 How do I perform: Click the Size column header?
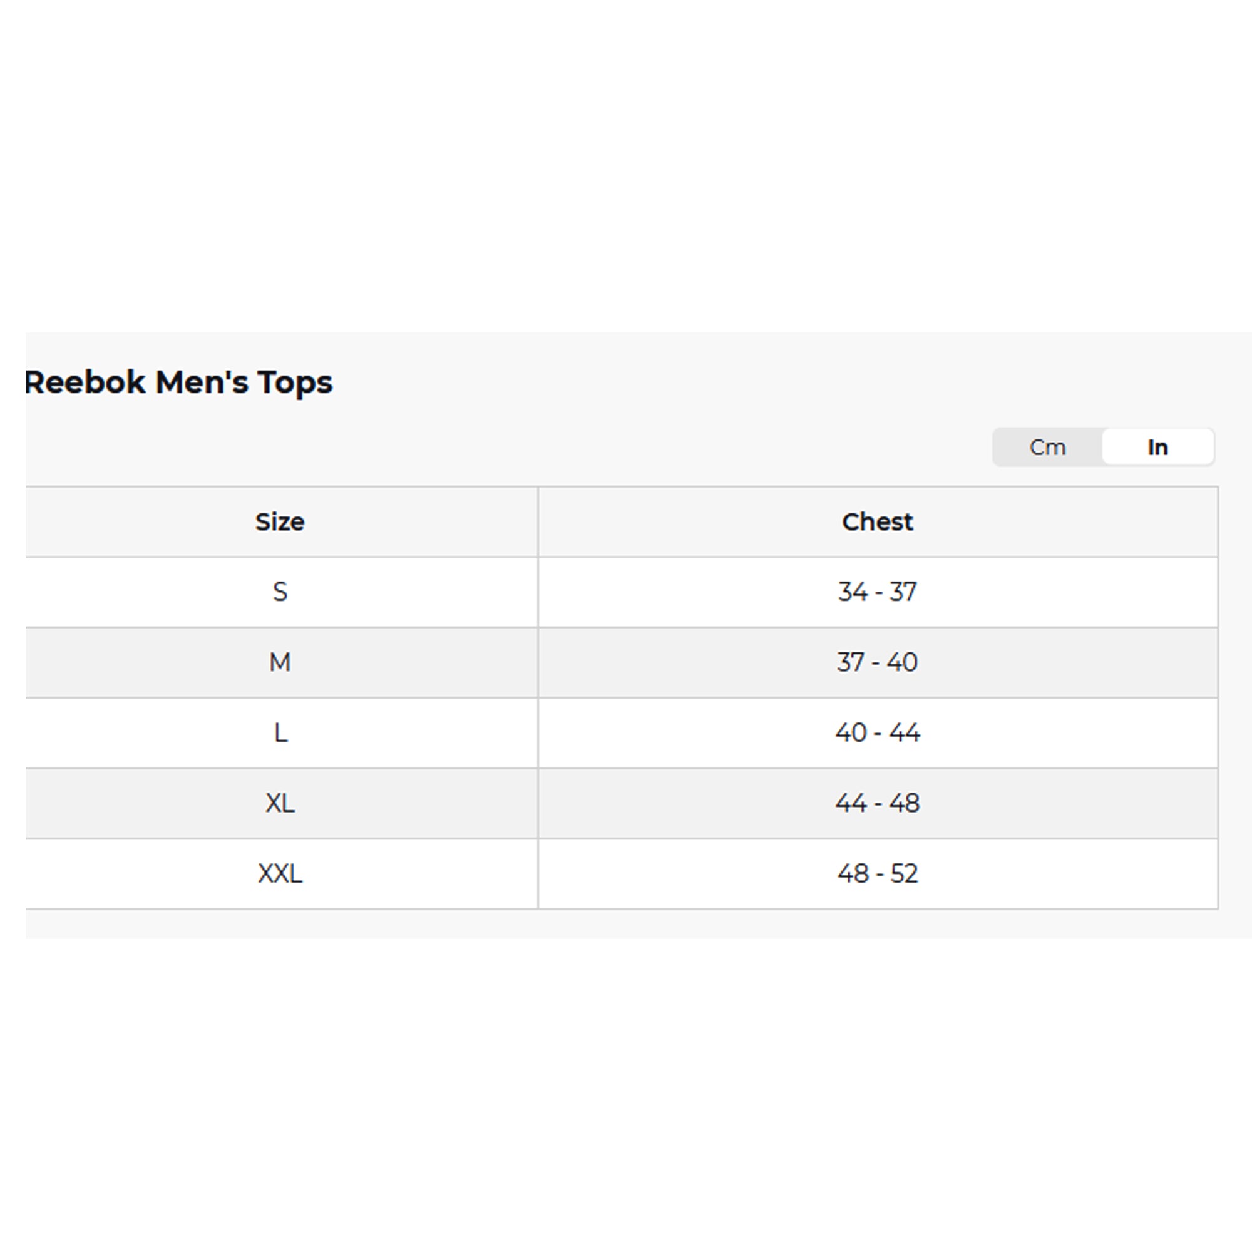point(280,521)
